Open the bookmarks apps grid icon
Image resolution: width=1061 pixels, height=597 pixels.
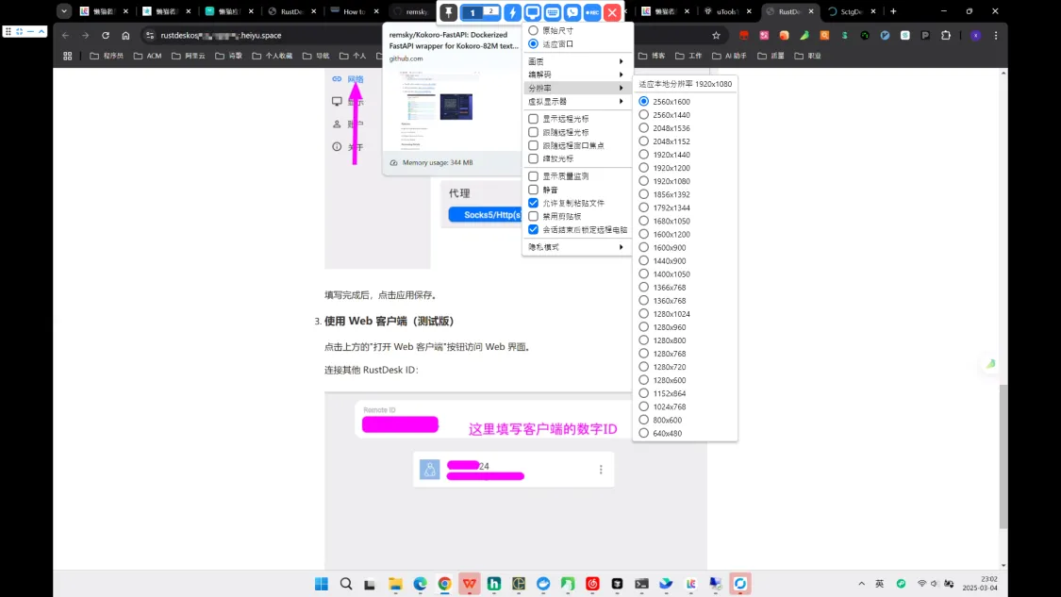click(x=68, y=57)
